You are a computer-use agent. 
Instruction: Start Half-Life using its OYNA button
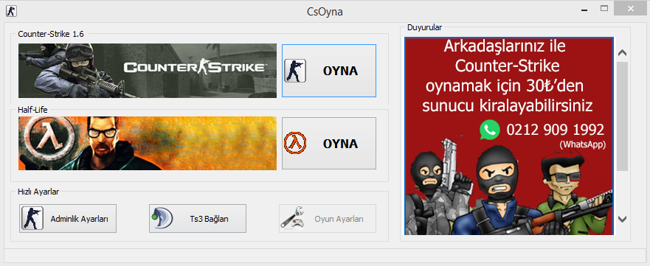(x=329, y=143)
